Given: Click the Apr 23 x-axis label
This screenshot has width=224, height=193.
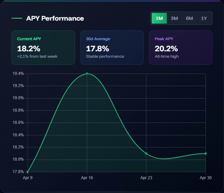Looking at the screenshot, I should 146,178.
